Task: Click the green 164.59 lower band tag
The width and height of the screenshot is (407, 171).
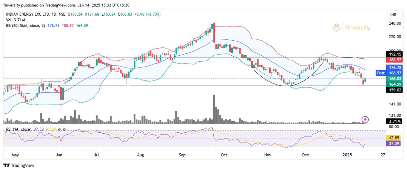Action: point(394,84)
